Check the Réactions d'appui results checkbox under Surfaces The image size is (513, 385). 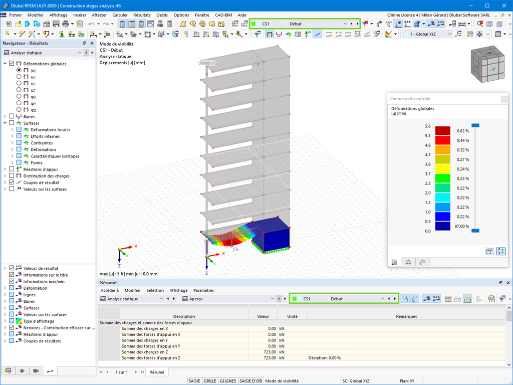click(12, 169)
